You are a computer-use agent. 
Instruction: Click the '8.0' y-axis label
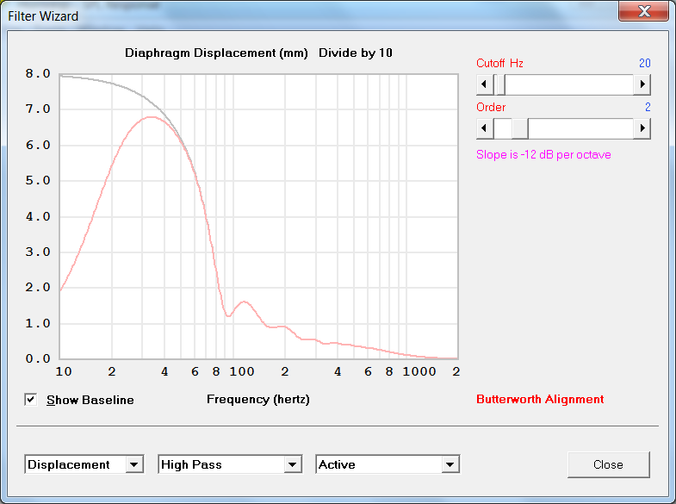click(38, 74)
